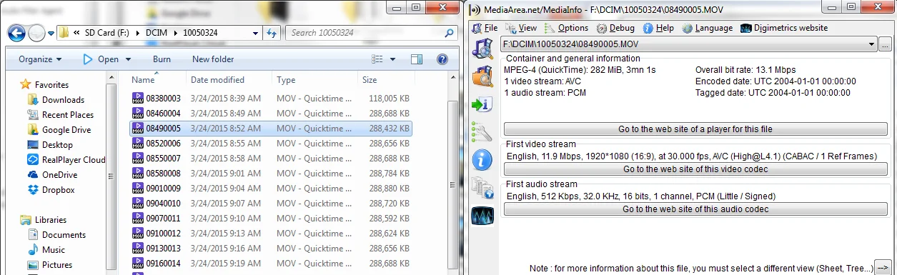Go to web site of player for file
Screen dimensions: 897x275
click(695, 129)
